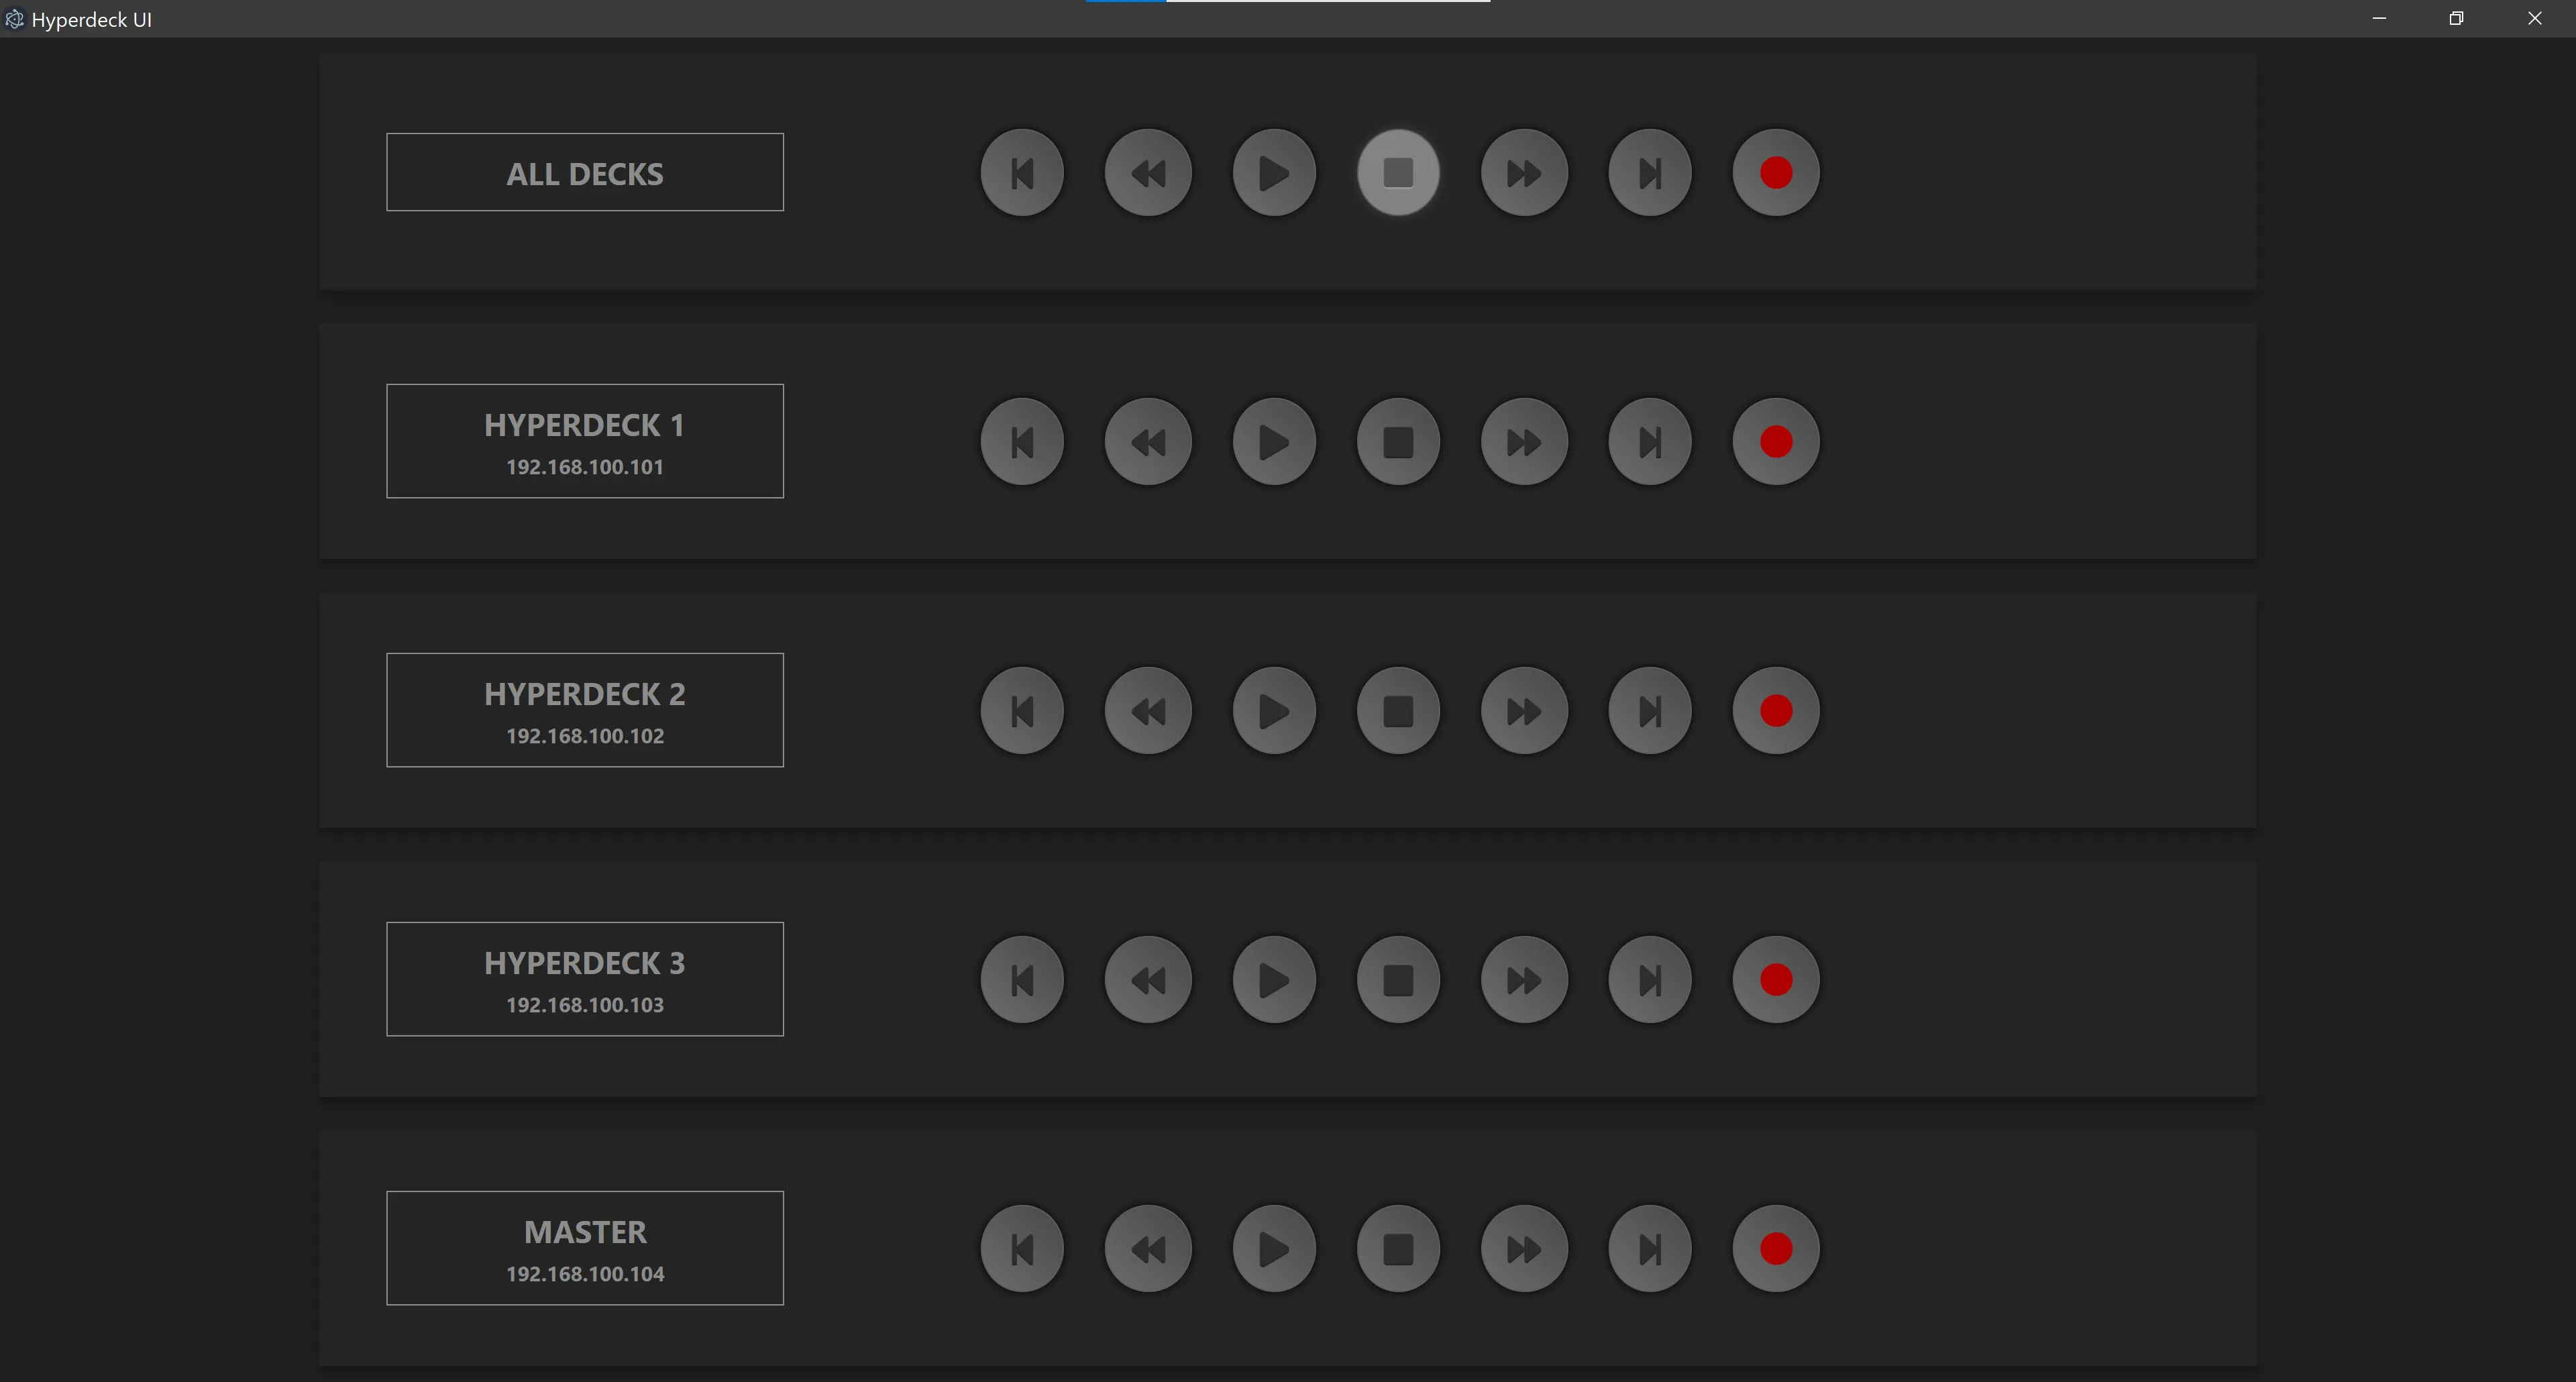Stop Hyperdeck 2 playback
The width and height of the screenshot is (2576, 1382).
coord(1398,711)
